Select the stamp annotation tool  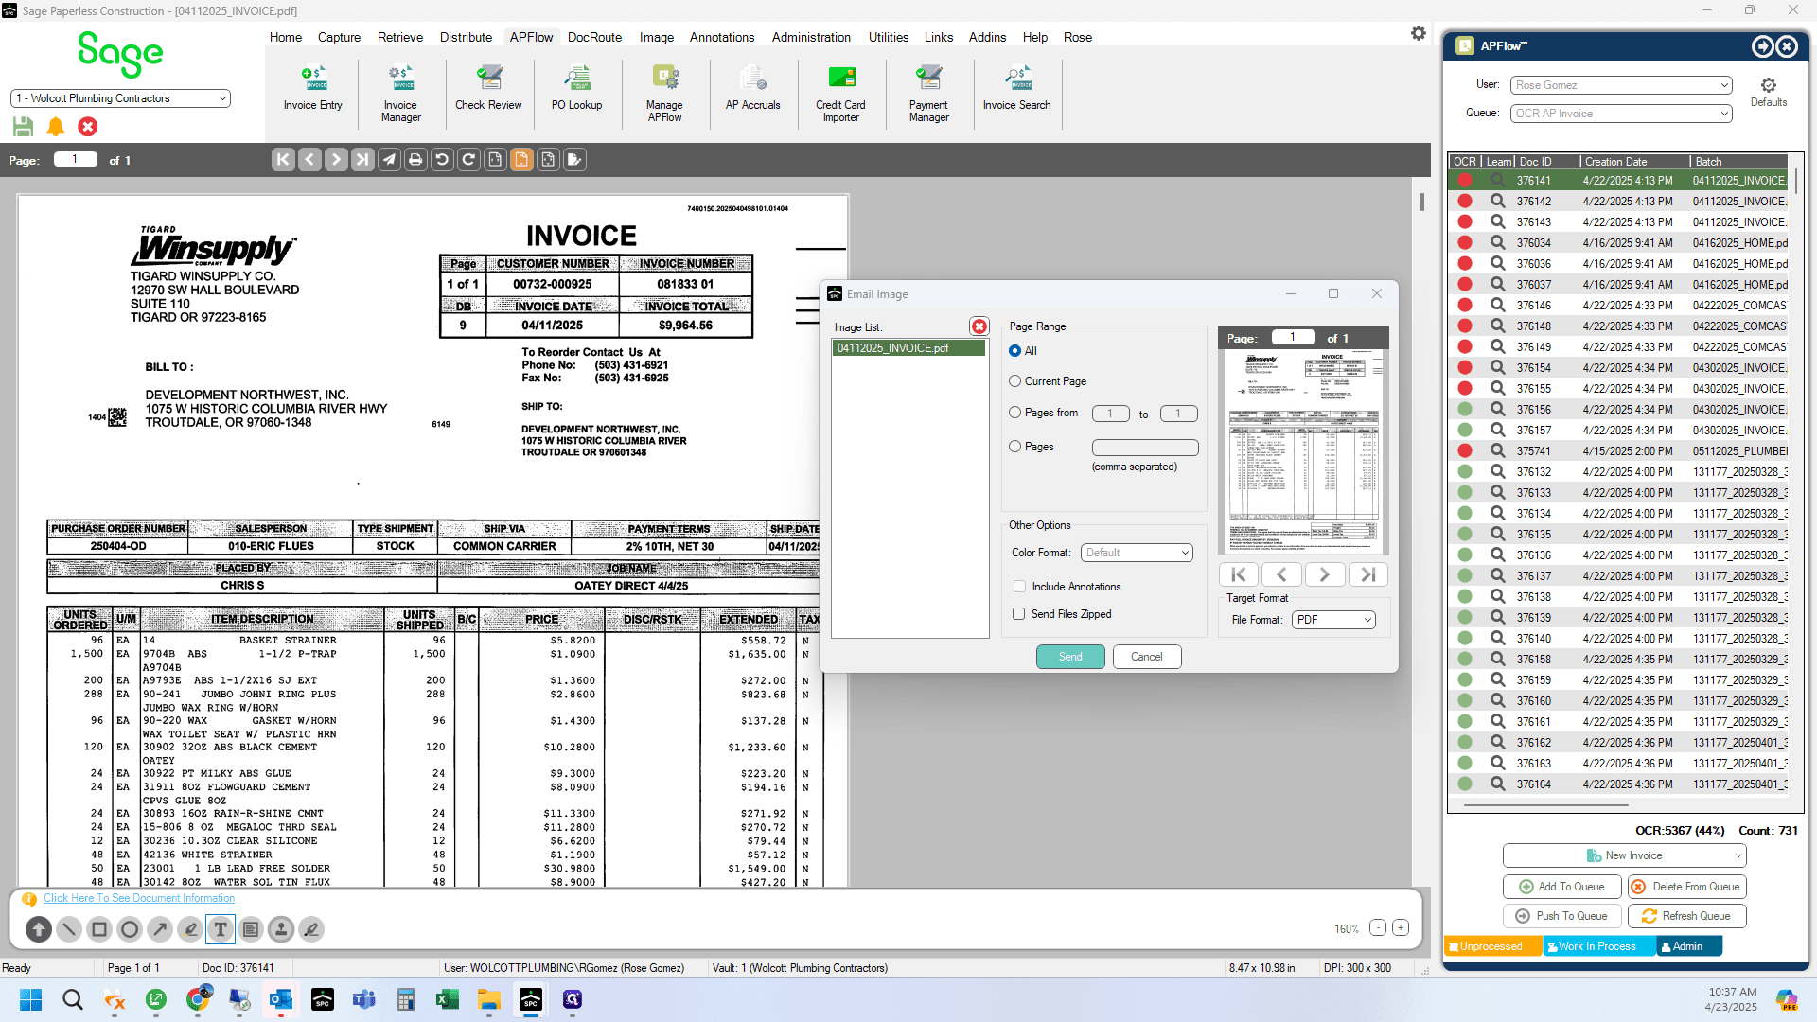pyautogui.click(x=281, y=929)
